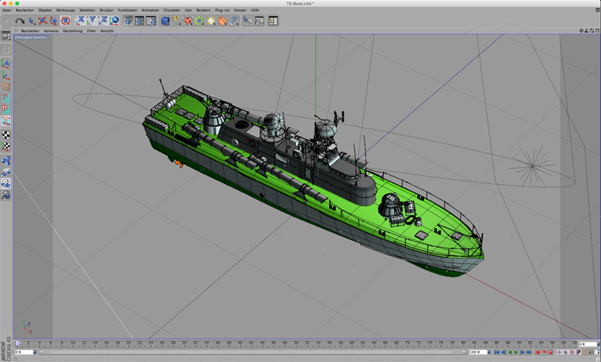Screen dimensions: 601x362
Task: Toggle the Z axis lock
Action: tap(103, 20)
